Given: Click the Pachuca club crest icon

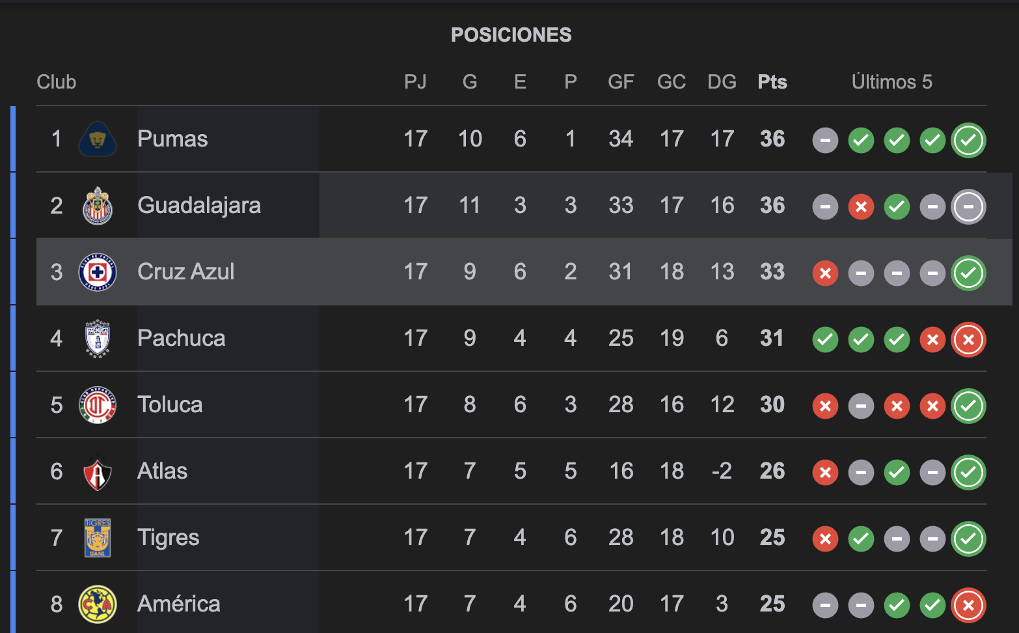Looking at the screenshot, I should point(98,339).
